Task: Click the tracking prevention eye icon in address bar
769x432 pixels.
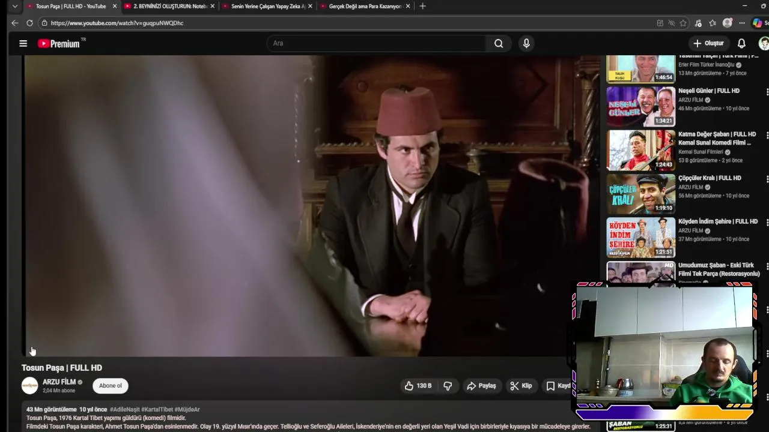Action: click(x=672, y=23)
